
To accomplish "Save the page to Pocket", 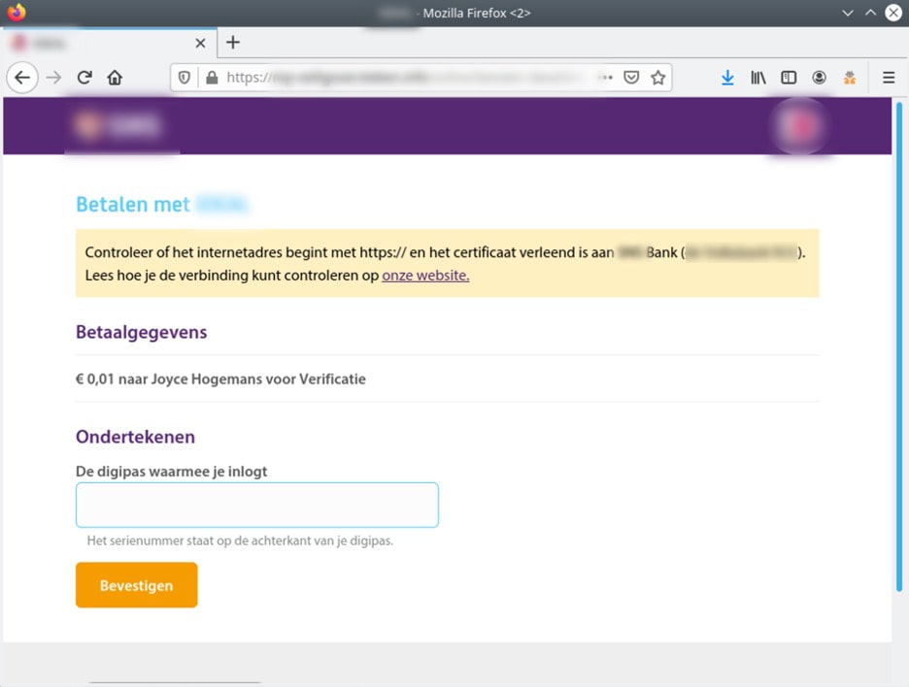I will [632, 78].
